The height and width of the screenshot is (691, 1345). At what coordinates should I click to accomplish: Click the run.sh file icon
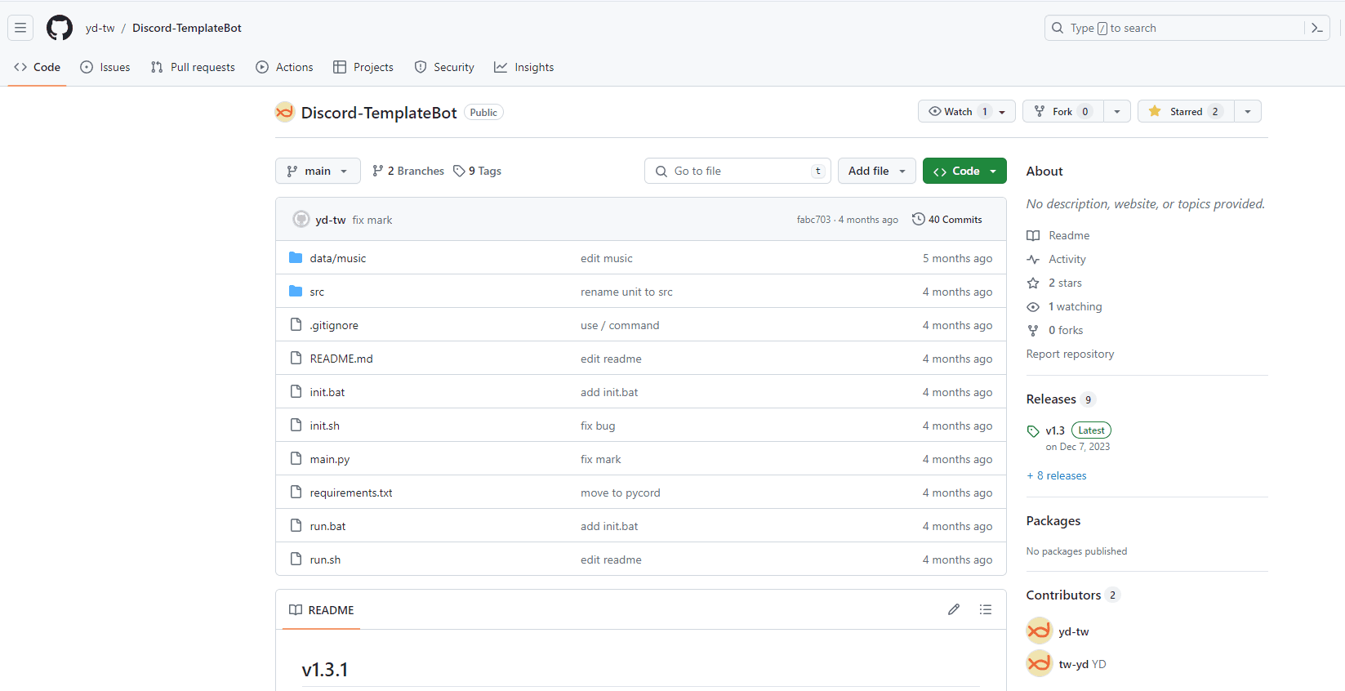click(x=296, y=559)
